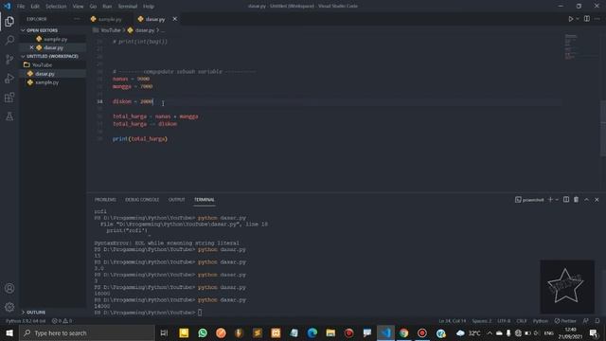Open the Help menu

coord(148,7)
